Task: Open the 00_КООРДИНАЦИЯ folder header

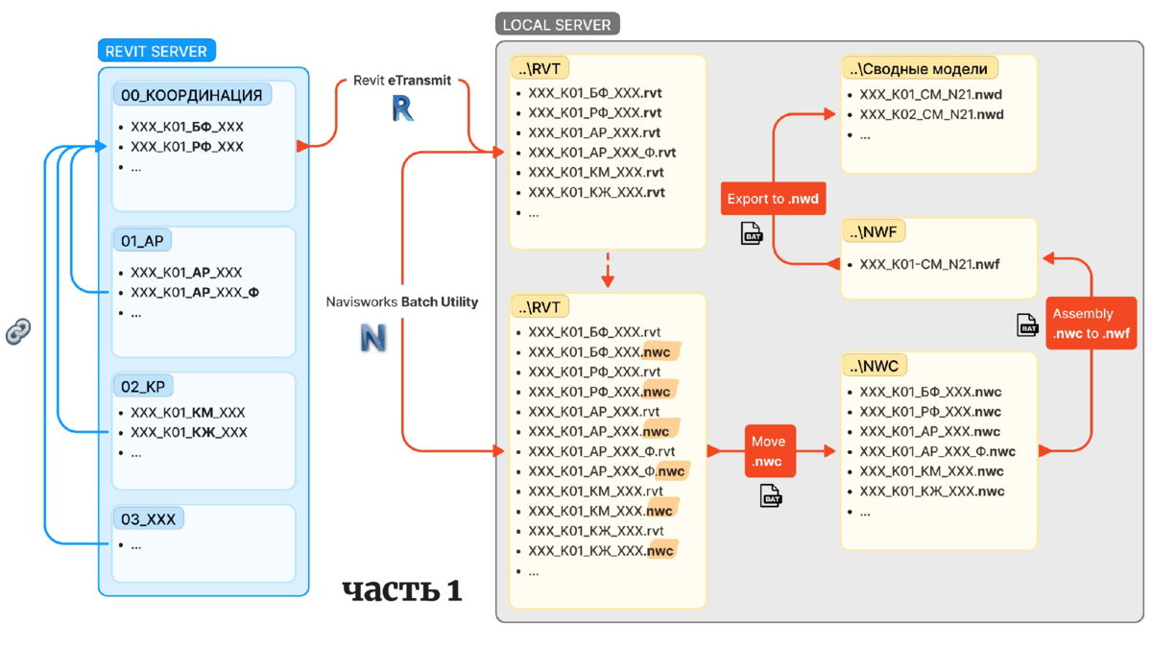Action: 191,95
